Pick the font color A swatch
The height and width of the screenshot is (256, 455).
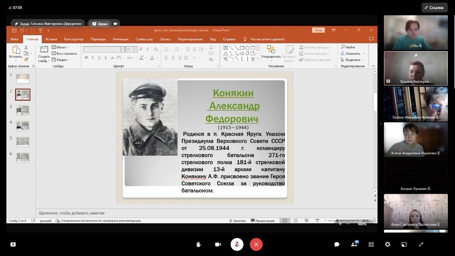click(152, 58)
